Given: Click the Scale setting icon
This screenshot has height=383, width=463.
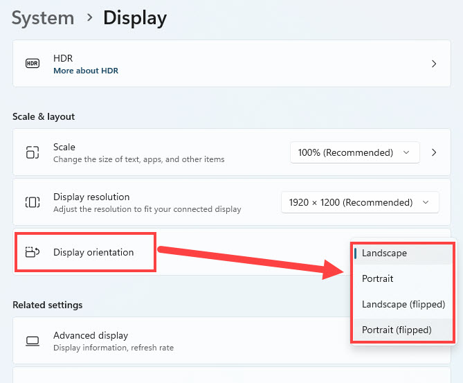Looking at the screenshot, I should tap(33, 152).
